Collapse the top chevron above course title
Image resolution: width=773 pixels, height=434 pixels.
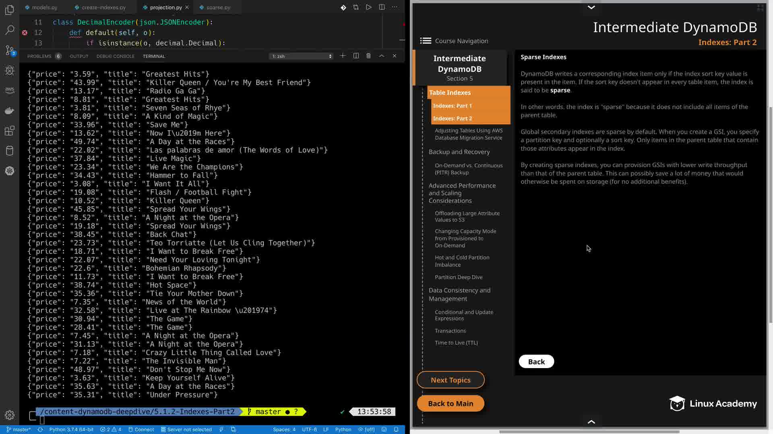591,7
